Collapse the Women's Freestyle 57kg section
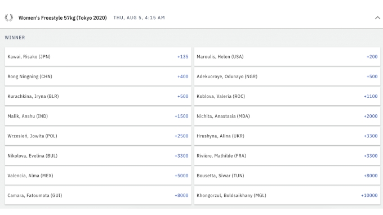Viewport: 383px width, 215px height. (x=377, y=18)
